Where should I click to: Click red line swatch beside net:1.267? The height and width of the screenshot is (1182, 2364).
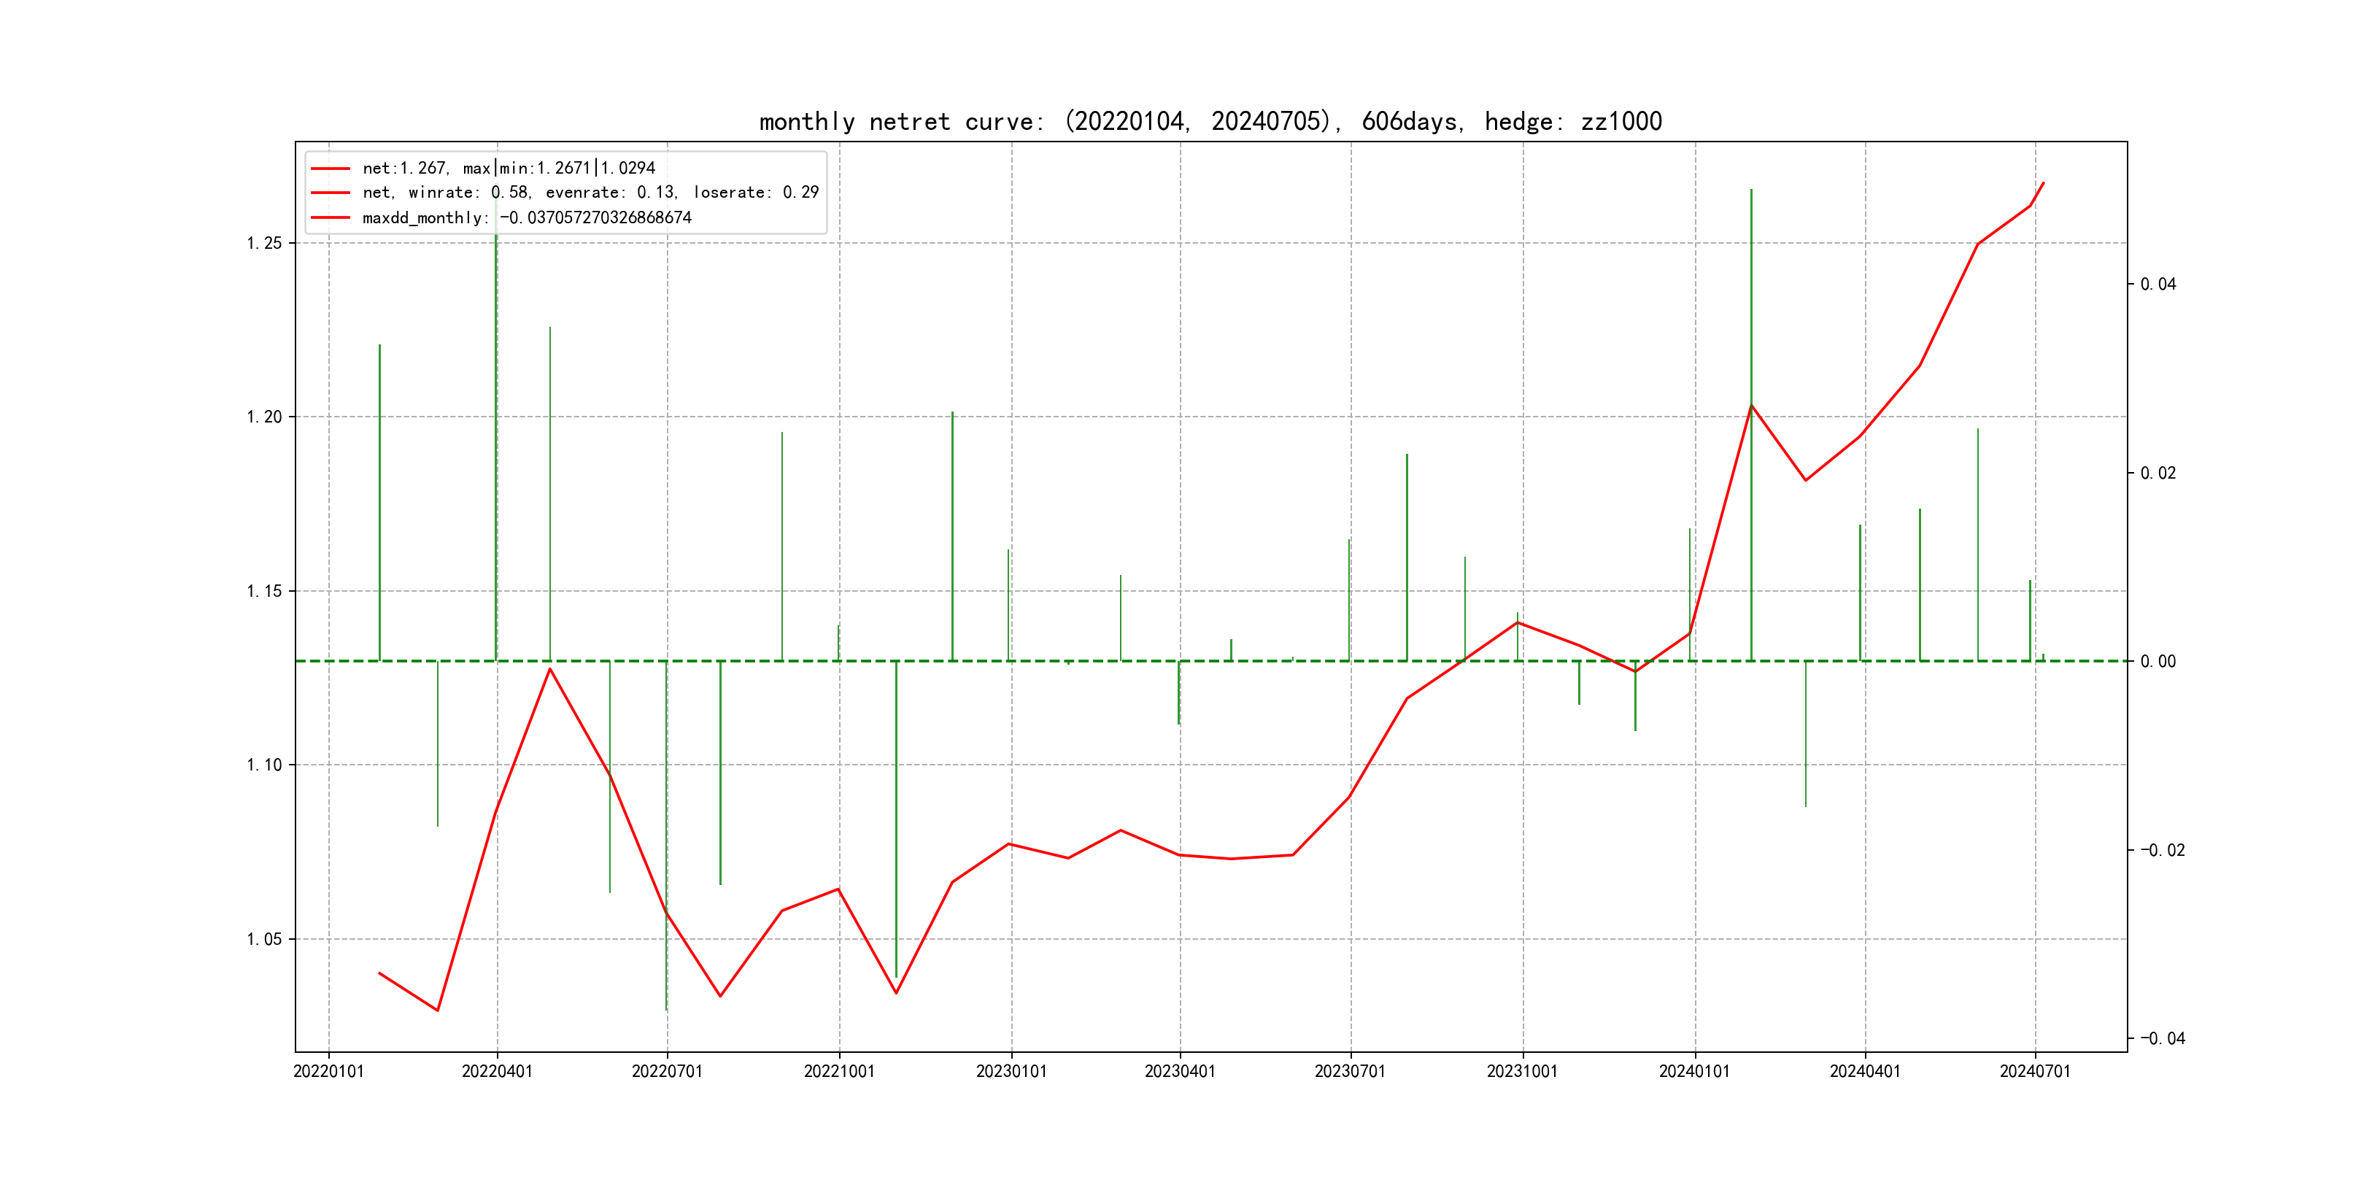[x=331, y=169]
